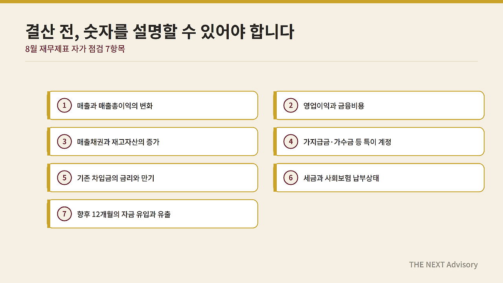Image resolution: width=503 pixels, height=283 pixels.
Task: Select the 기존 차입금의 금리와 만기 text
Action: pos(116,178)
